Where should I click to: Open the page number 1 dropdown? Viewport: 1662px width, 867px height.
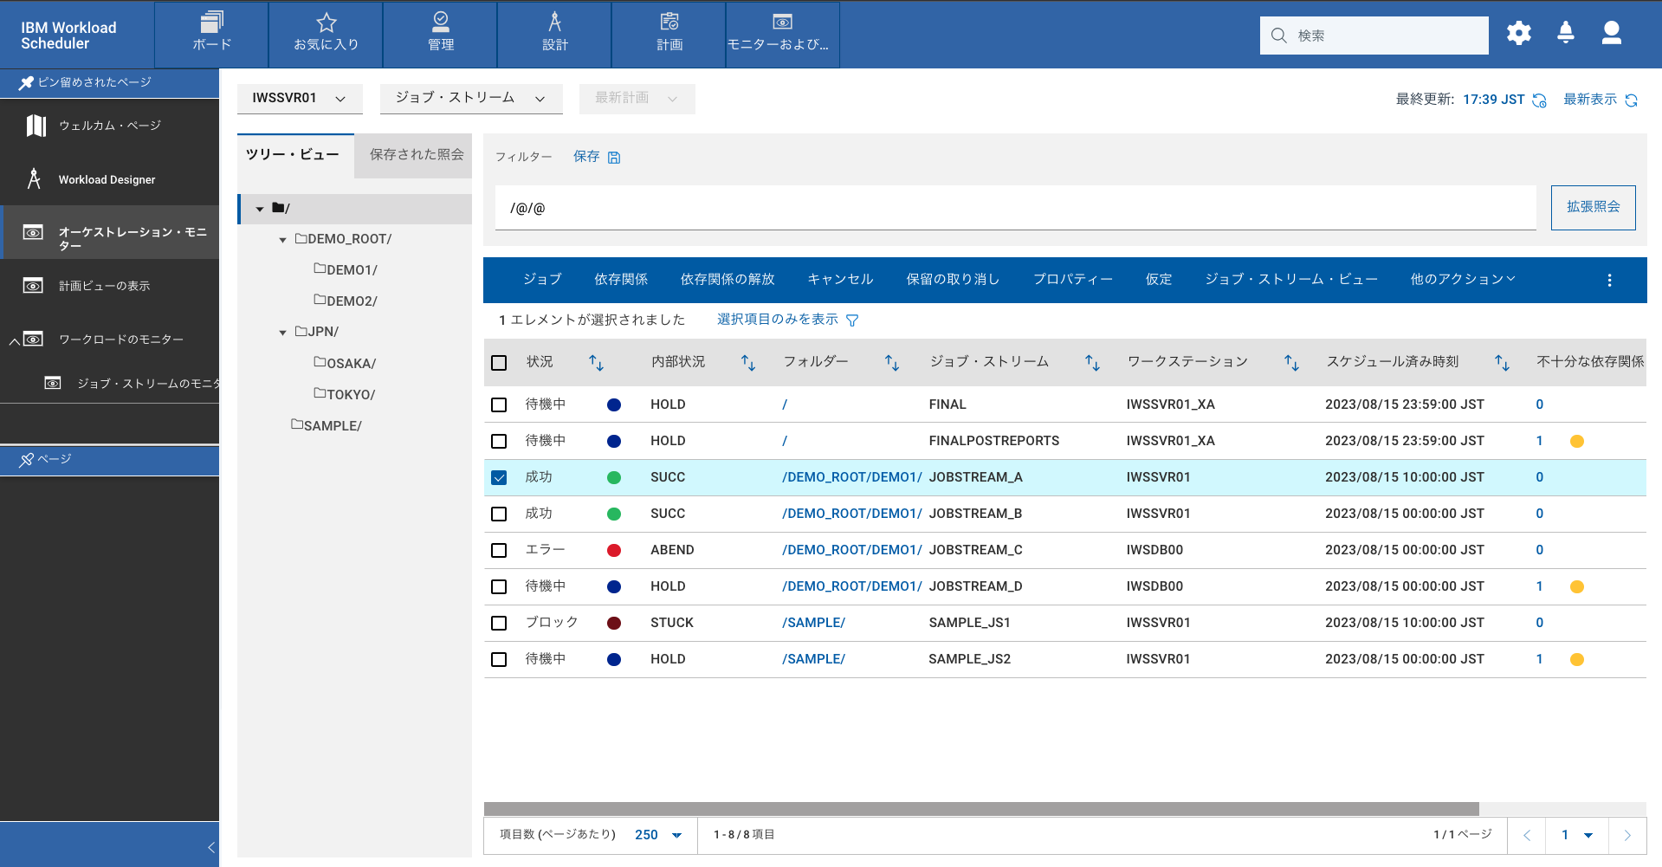(1576, 835)
